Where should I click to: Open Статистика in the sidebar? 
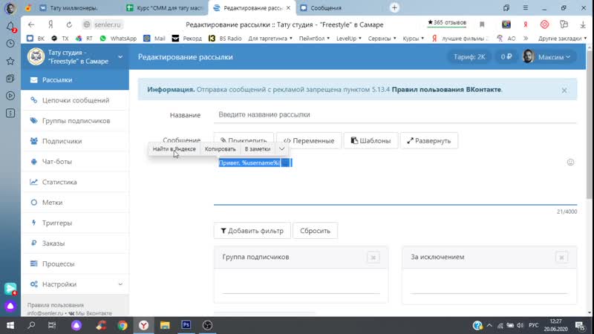[x=75, y=182]
